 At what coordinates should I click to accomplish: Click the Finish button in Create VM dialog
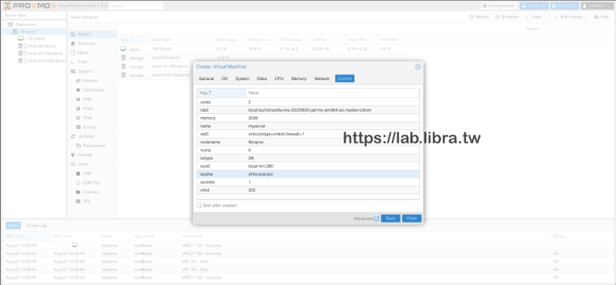(x=411, y=218)
